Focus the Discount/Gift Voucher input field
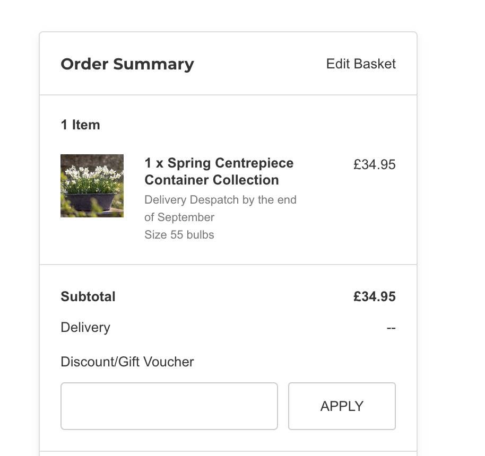Viewport: 485px width, 456px height. [169, 406]
